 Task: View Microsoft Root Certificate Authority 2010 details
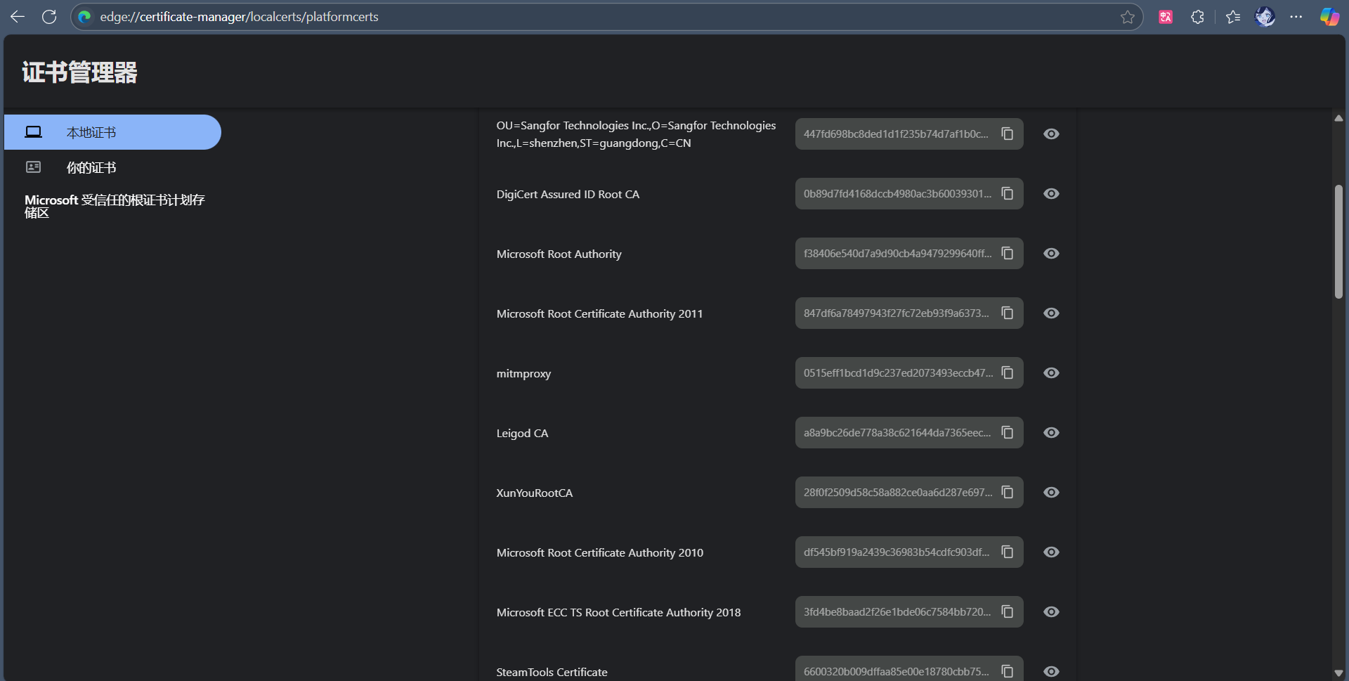click(x=1051, y=552)
